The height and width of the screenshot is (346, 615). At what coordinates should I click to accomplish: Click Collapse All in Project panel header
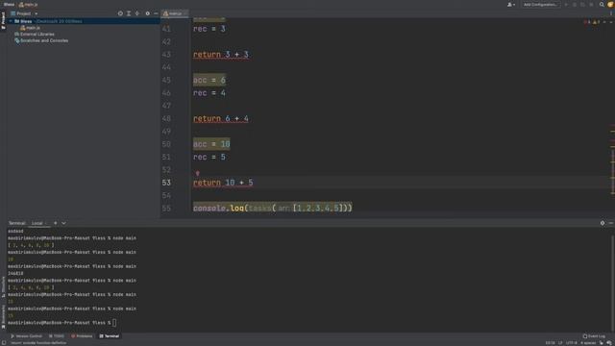[136, 13]
